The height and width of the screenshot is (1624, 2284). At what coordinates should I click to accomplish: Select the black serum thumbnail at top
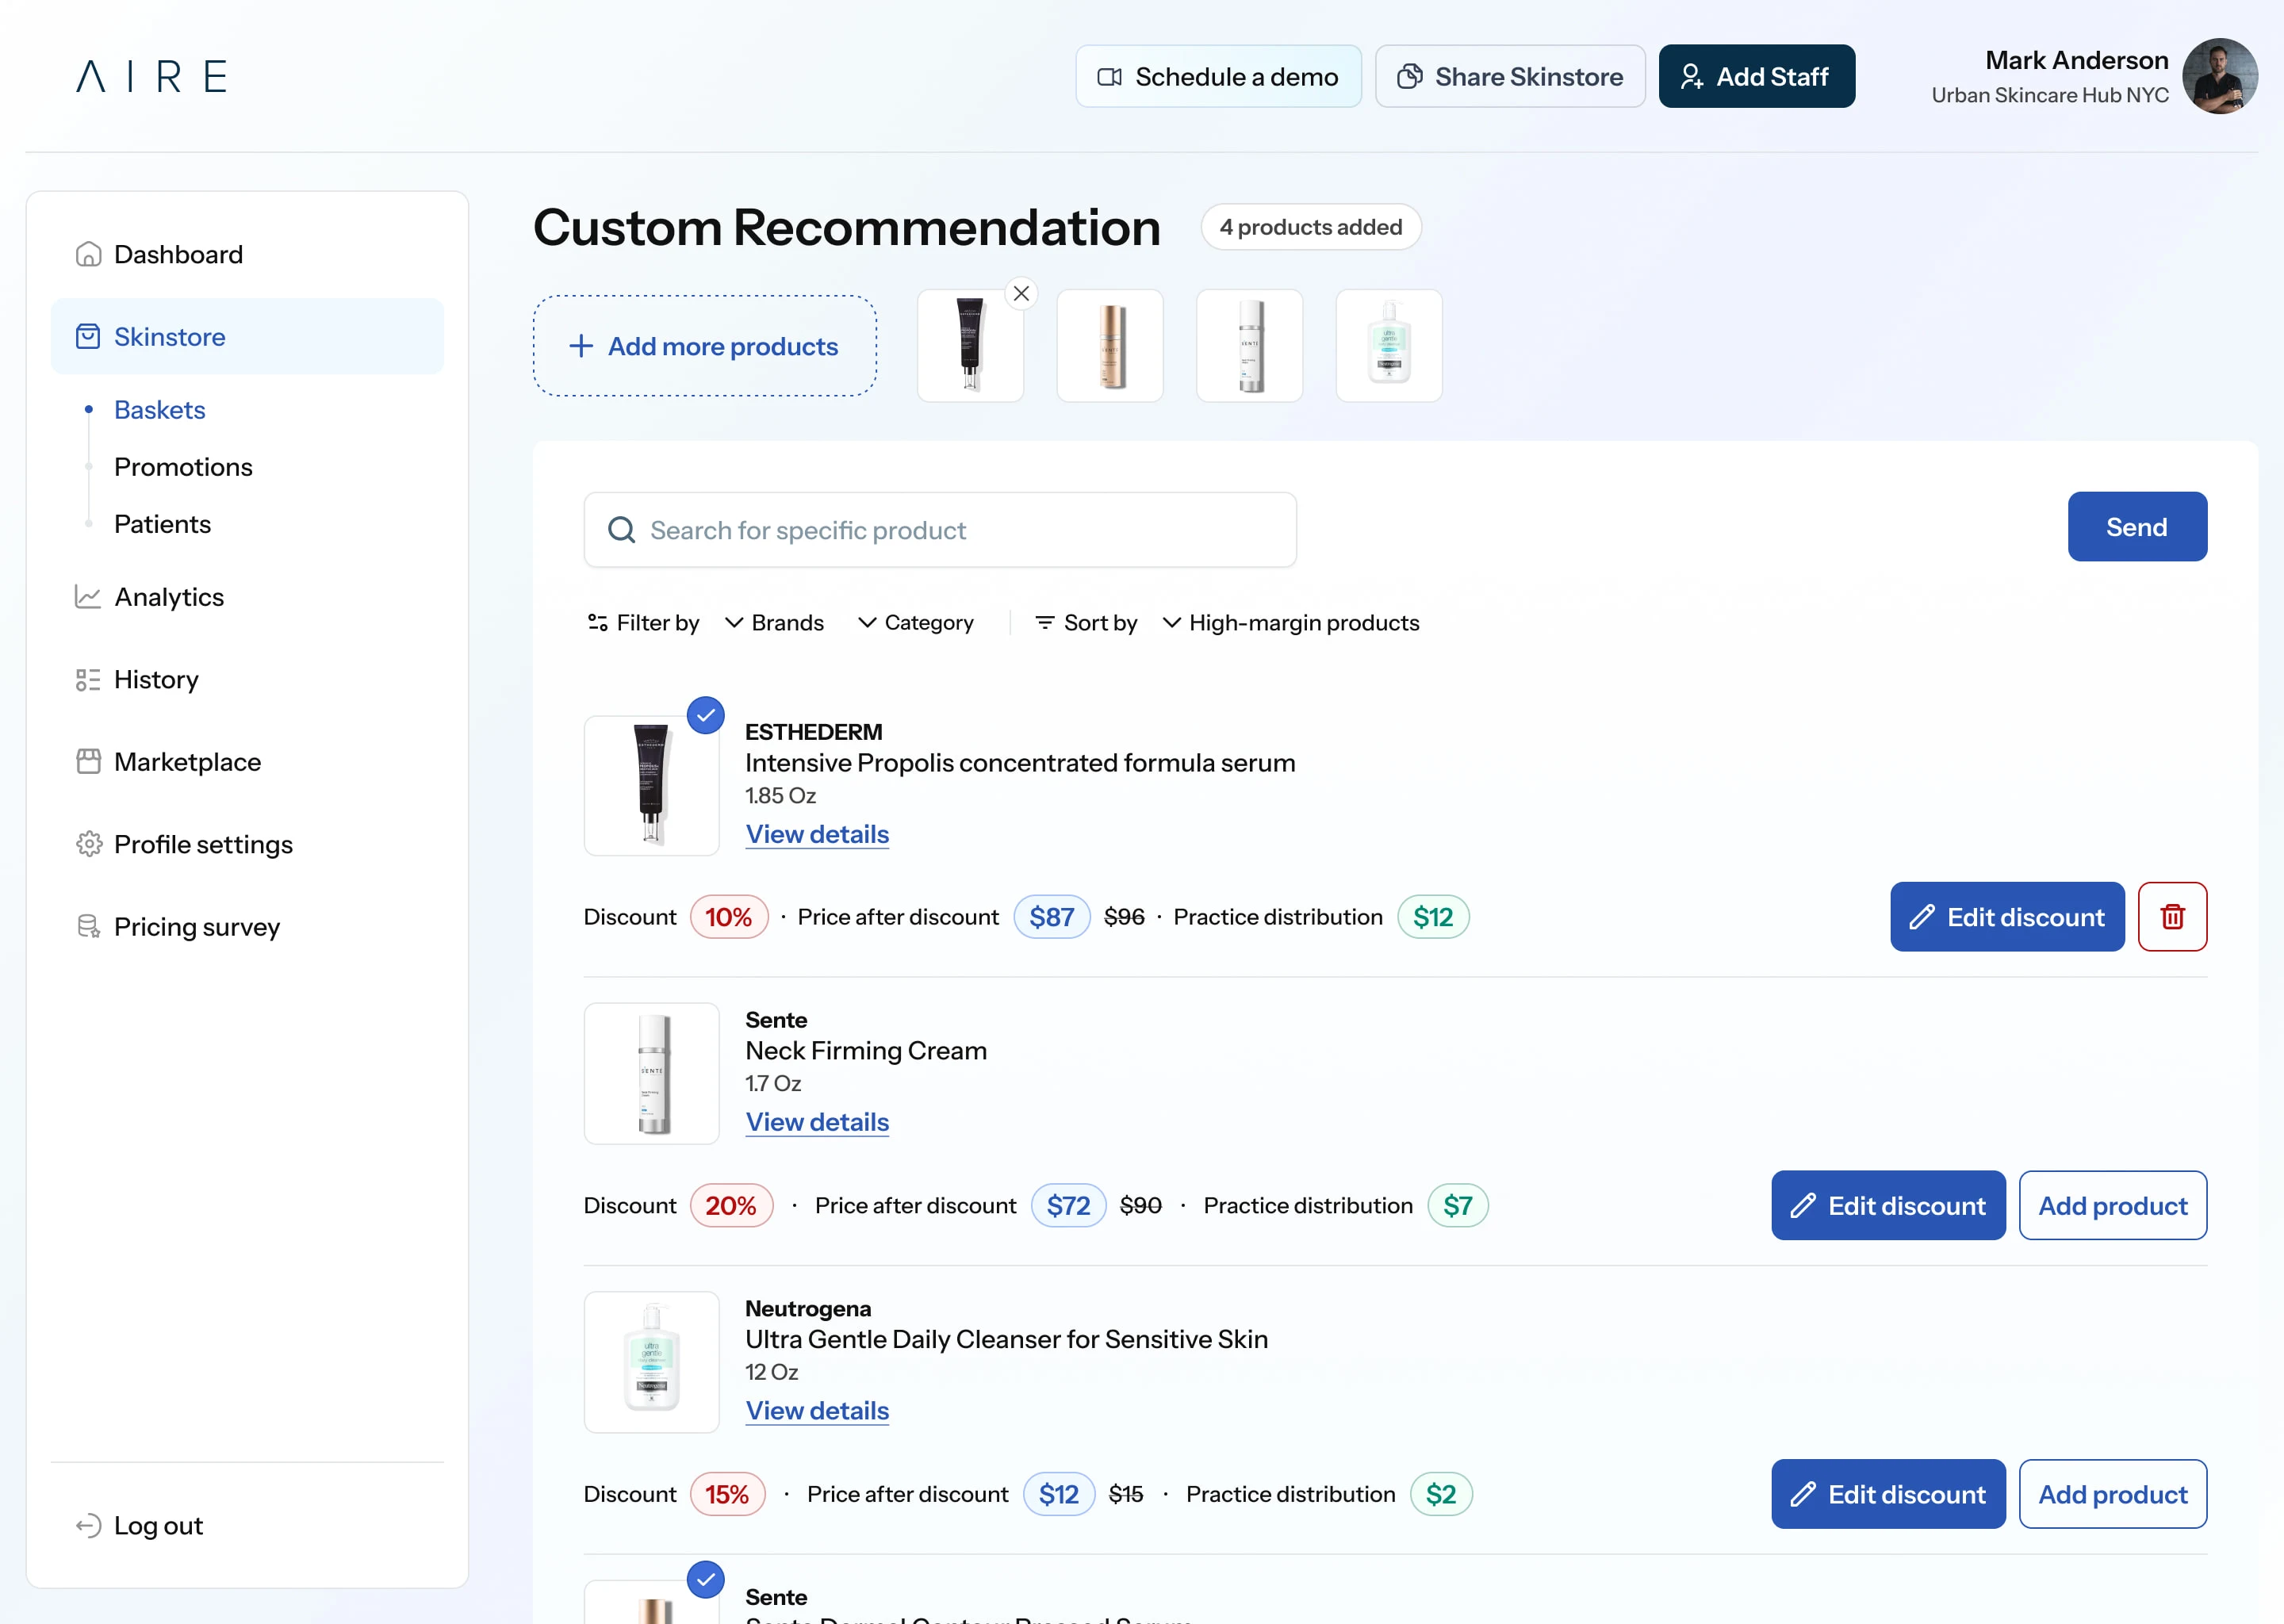(x=969, y=346)
